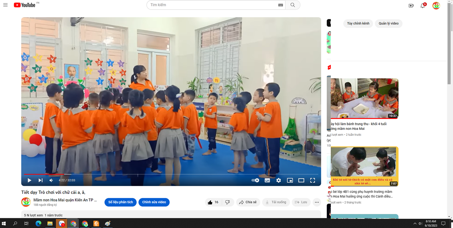Enable miniplayer mode

pos(290,180)
